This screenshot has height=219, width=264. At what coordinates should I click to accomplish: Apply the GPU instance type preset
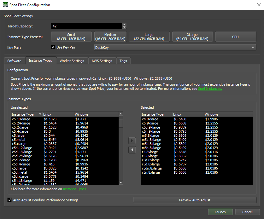235,37
